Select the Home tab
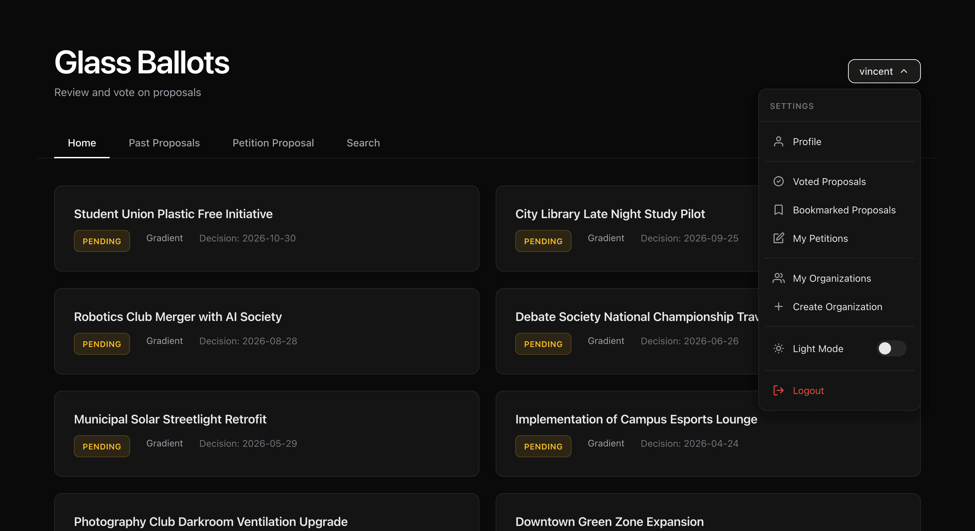975x531 pixels. [82, 143]
